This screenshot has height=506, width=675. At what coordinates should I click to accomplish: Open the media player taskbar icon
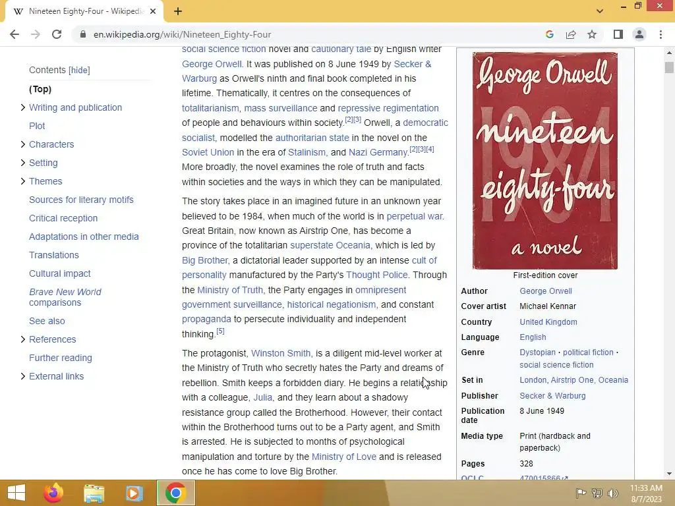[x=134, y=493]
